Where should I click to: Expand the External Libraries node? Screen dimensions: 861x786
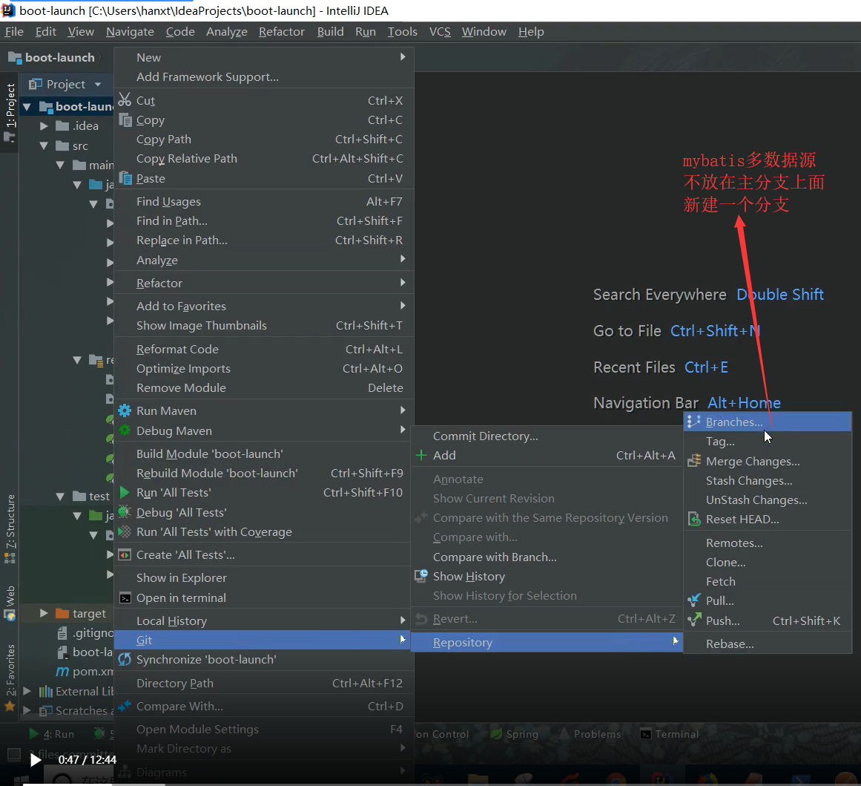click(x=27, y=691)
